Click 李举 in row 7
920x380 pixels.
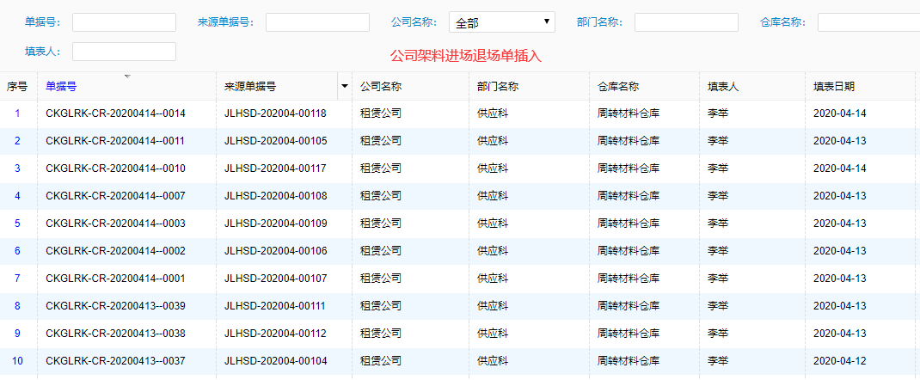click(718, 279)
